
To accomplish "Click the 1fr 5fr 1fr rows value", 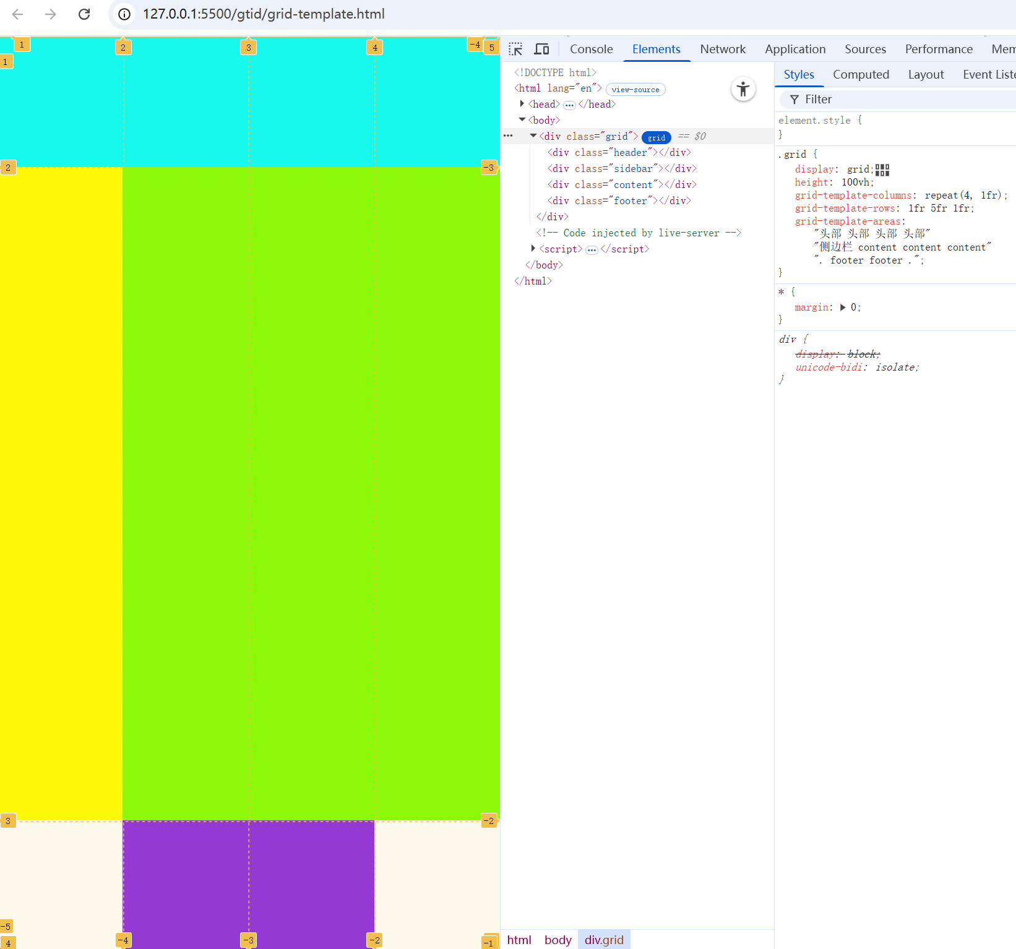I will (x=939, y=208).
